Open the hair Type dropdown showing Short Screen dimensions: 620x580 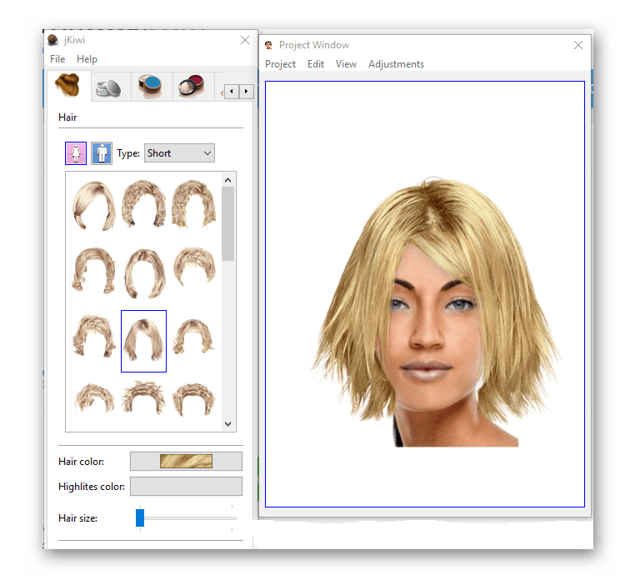179,153
